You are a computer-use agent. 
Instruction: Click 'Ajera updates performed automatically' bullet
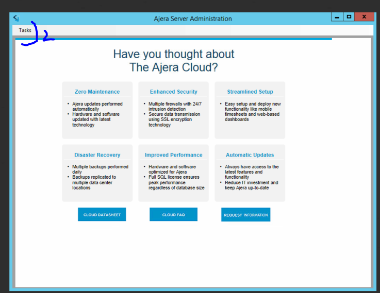pyautogui.click(x=97, y=107)
